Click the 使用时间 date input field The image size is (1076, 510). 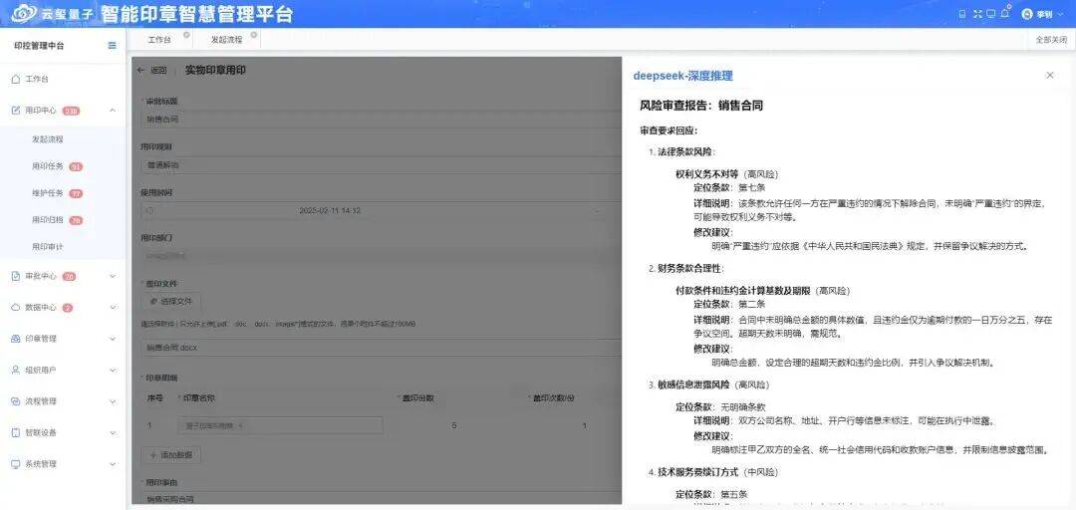(329, 210)
